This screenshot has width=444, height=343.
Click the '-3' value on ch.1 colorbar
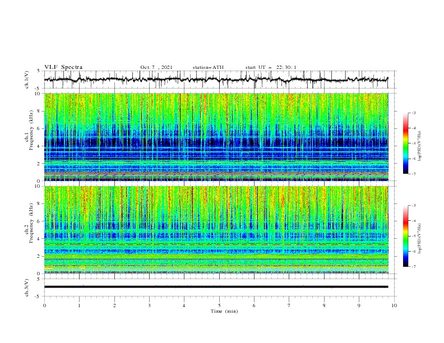pyautogui.click(x=414, y=113)
